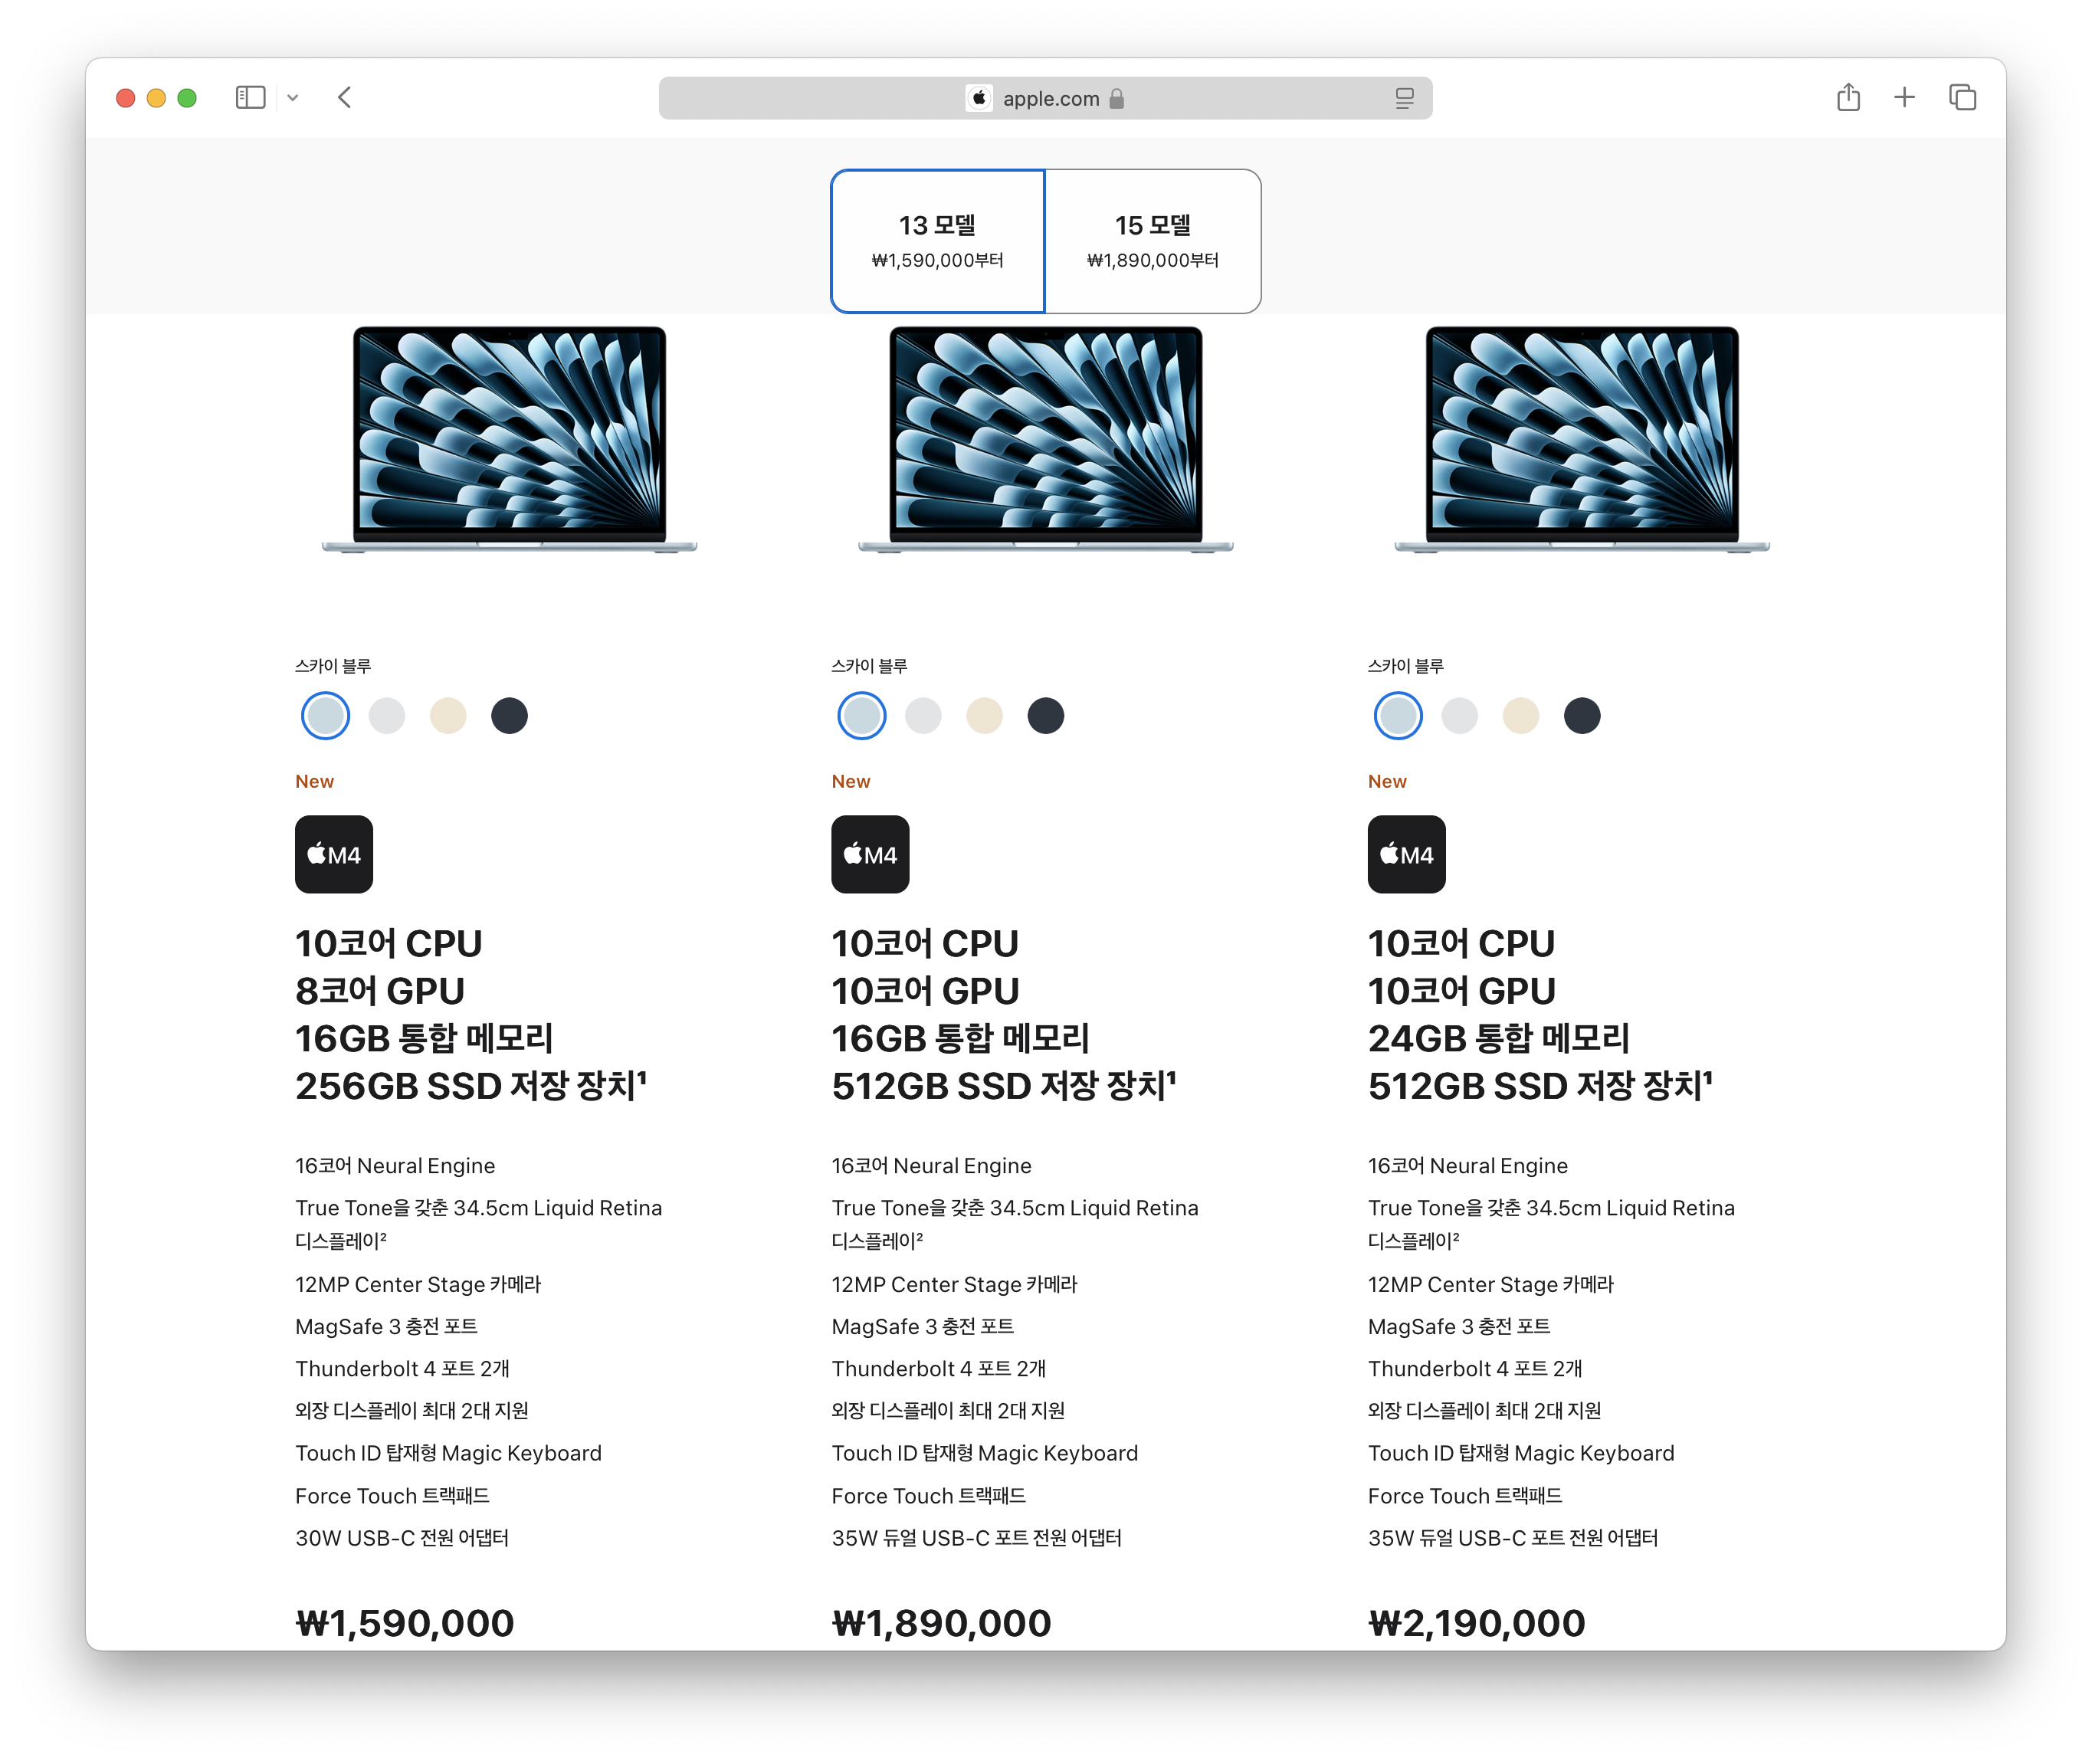Go back with the back arrow
Viewport: 2092px width, 1764px height.
coord(345,98)
